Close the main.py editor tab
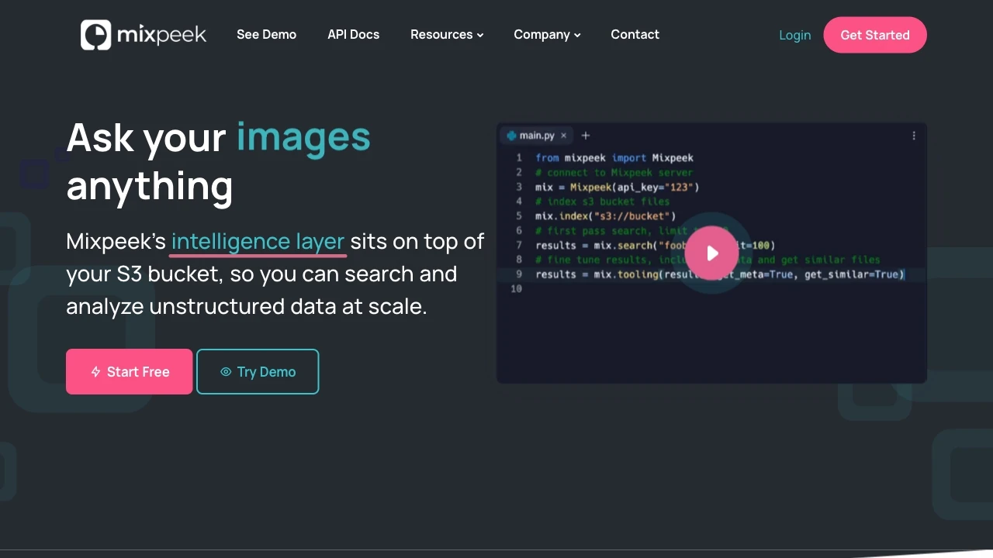Screen dimensions: 993x558 (x=563, y=135)
